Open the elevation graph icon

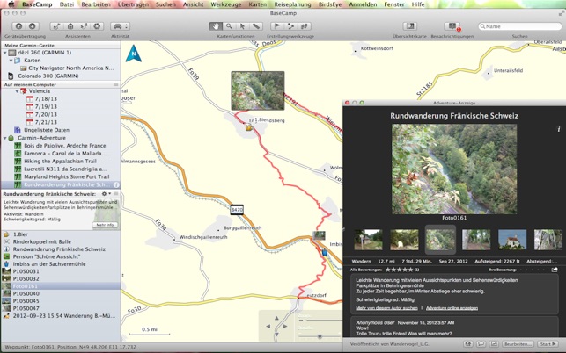(494, 344)
